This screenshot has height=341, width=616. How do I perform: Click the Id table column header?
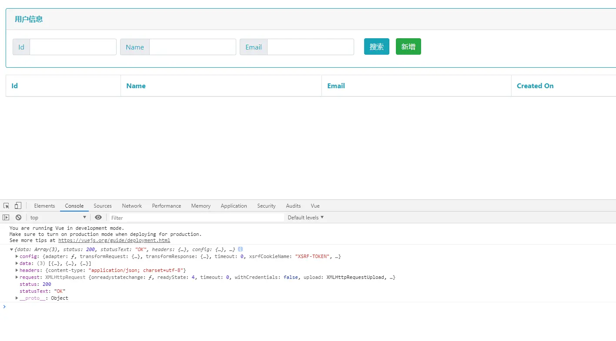(63, 86)
